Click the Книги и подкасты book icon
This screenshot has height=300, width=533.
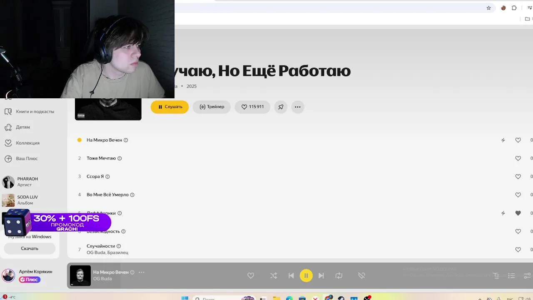coord(8,112)
